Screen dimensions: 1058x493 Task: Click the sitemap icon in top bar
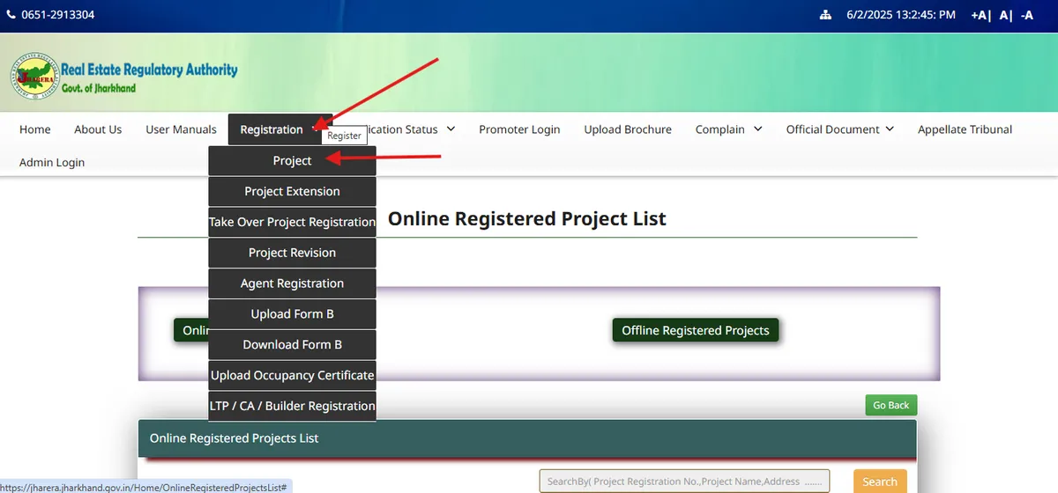825,15
